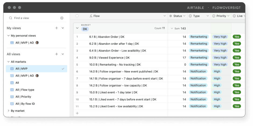Switch to All | Flow type view
The height and width of the screenshot is (126, 253).
pos(36,90)
